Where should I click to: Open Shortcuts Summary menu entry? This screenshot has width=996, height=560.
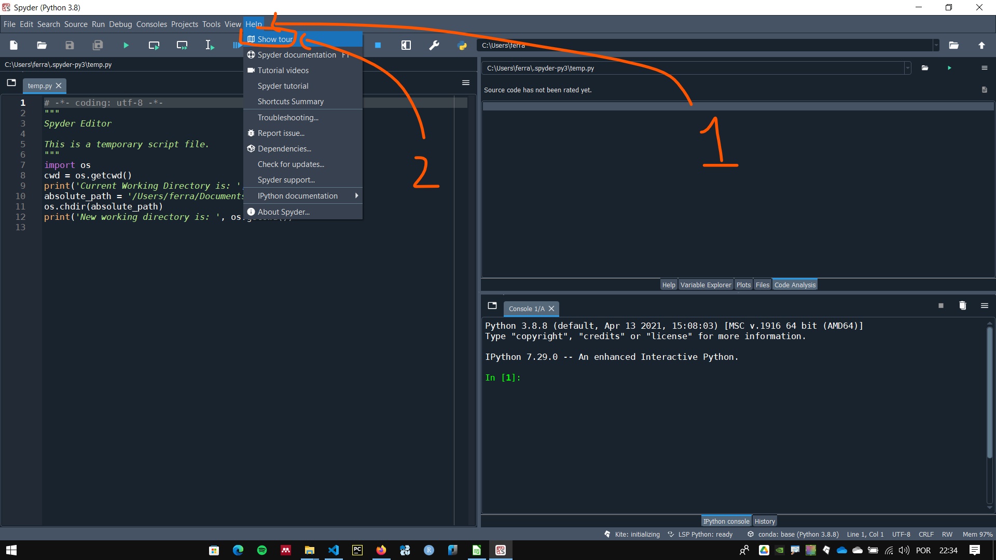pyautogui.click(x=303, y=102)
